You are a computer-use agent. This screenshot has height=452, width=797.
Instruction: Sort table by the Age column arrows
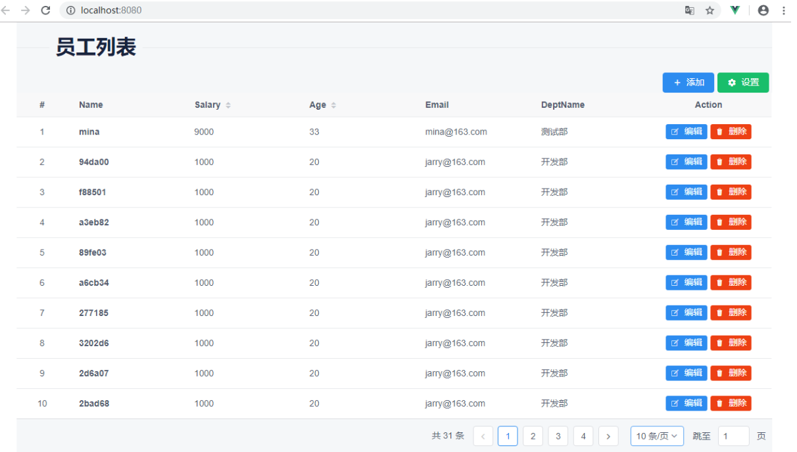[x=333, y=105]
